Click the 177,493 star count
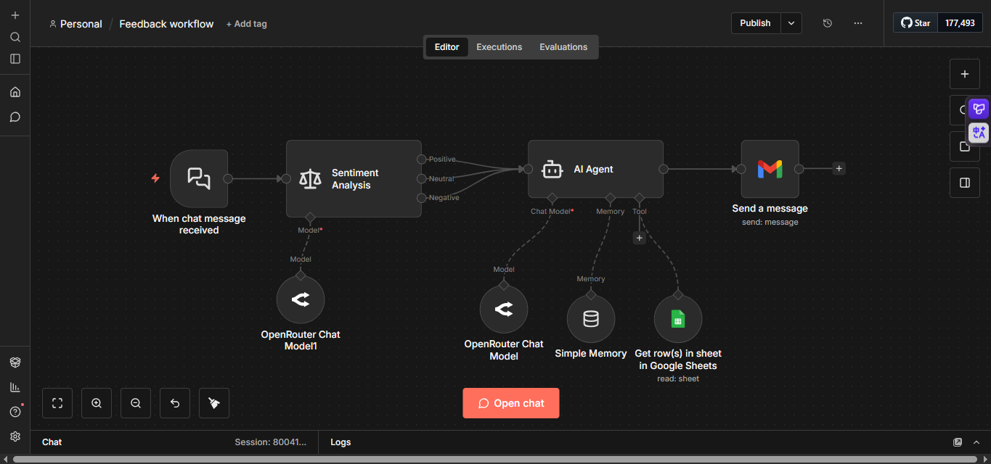The width and height of the screenshot is (991, 464). [960, 23]
